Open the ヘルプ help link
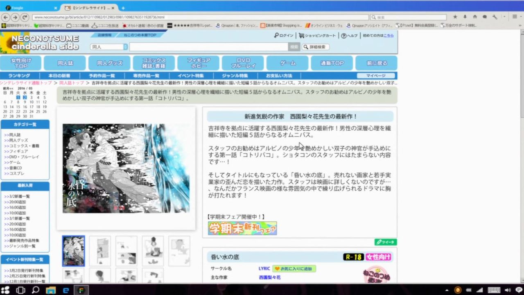The width and height of the screenshot is (524, 295). coord(349,36)
